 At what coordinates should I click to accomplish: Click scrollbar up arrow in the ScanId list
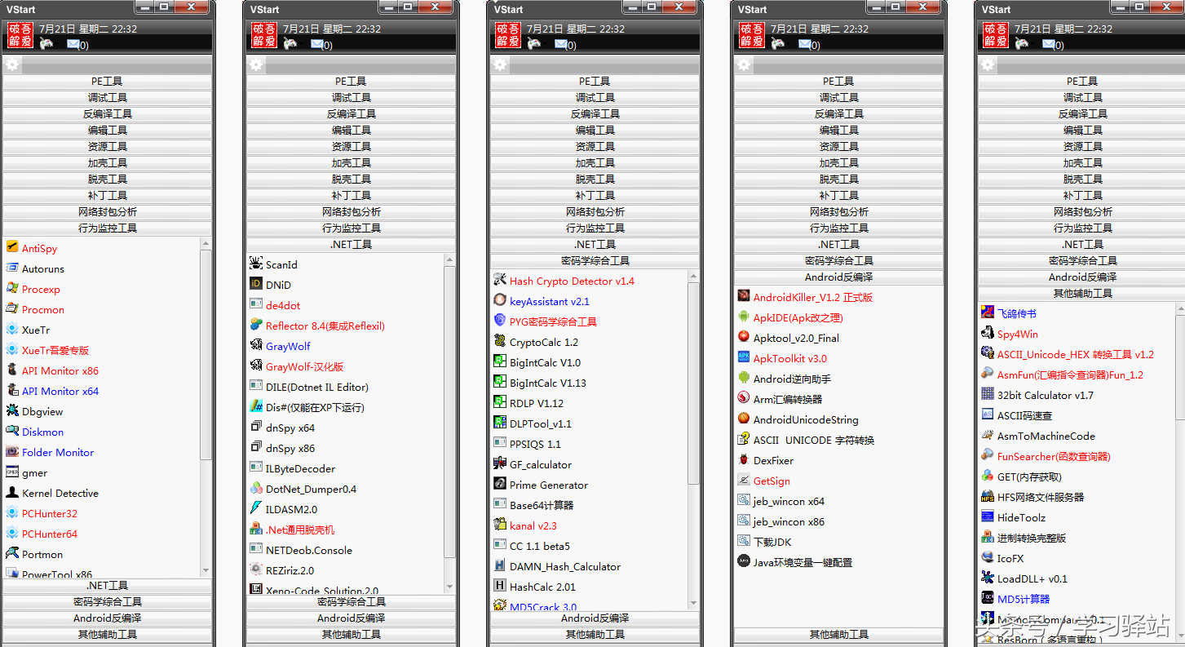[x=449, y=259]
